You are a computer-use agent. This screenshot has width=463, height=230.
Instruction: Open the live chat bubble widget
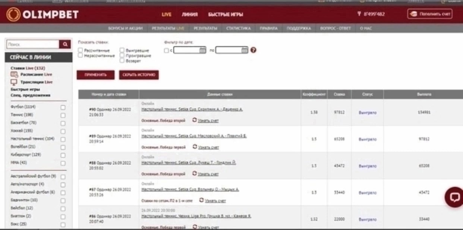click(x=454, y=197)
